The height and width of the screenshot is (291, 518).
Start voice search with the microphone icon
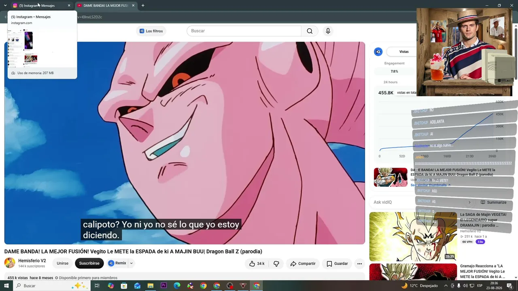point(328,31)
